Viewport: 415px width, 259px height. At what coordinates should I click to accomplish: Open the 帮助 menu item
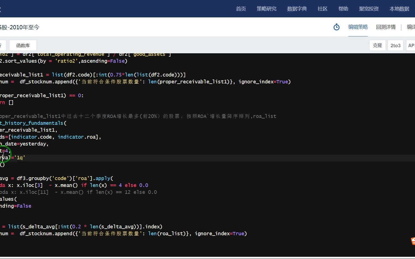pyautogui.click(x=343, y=9)
